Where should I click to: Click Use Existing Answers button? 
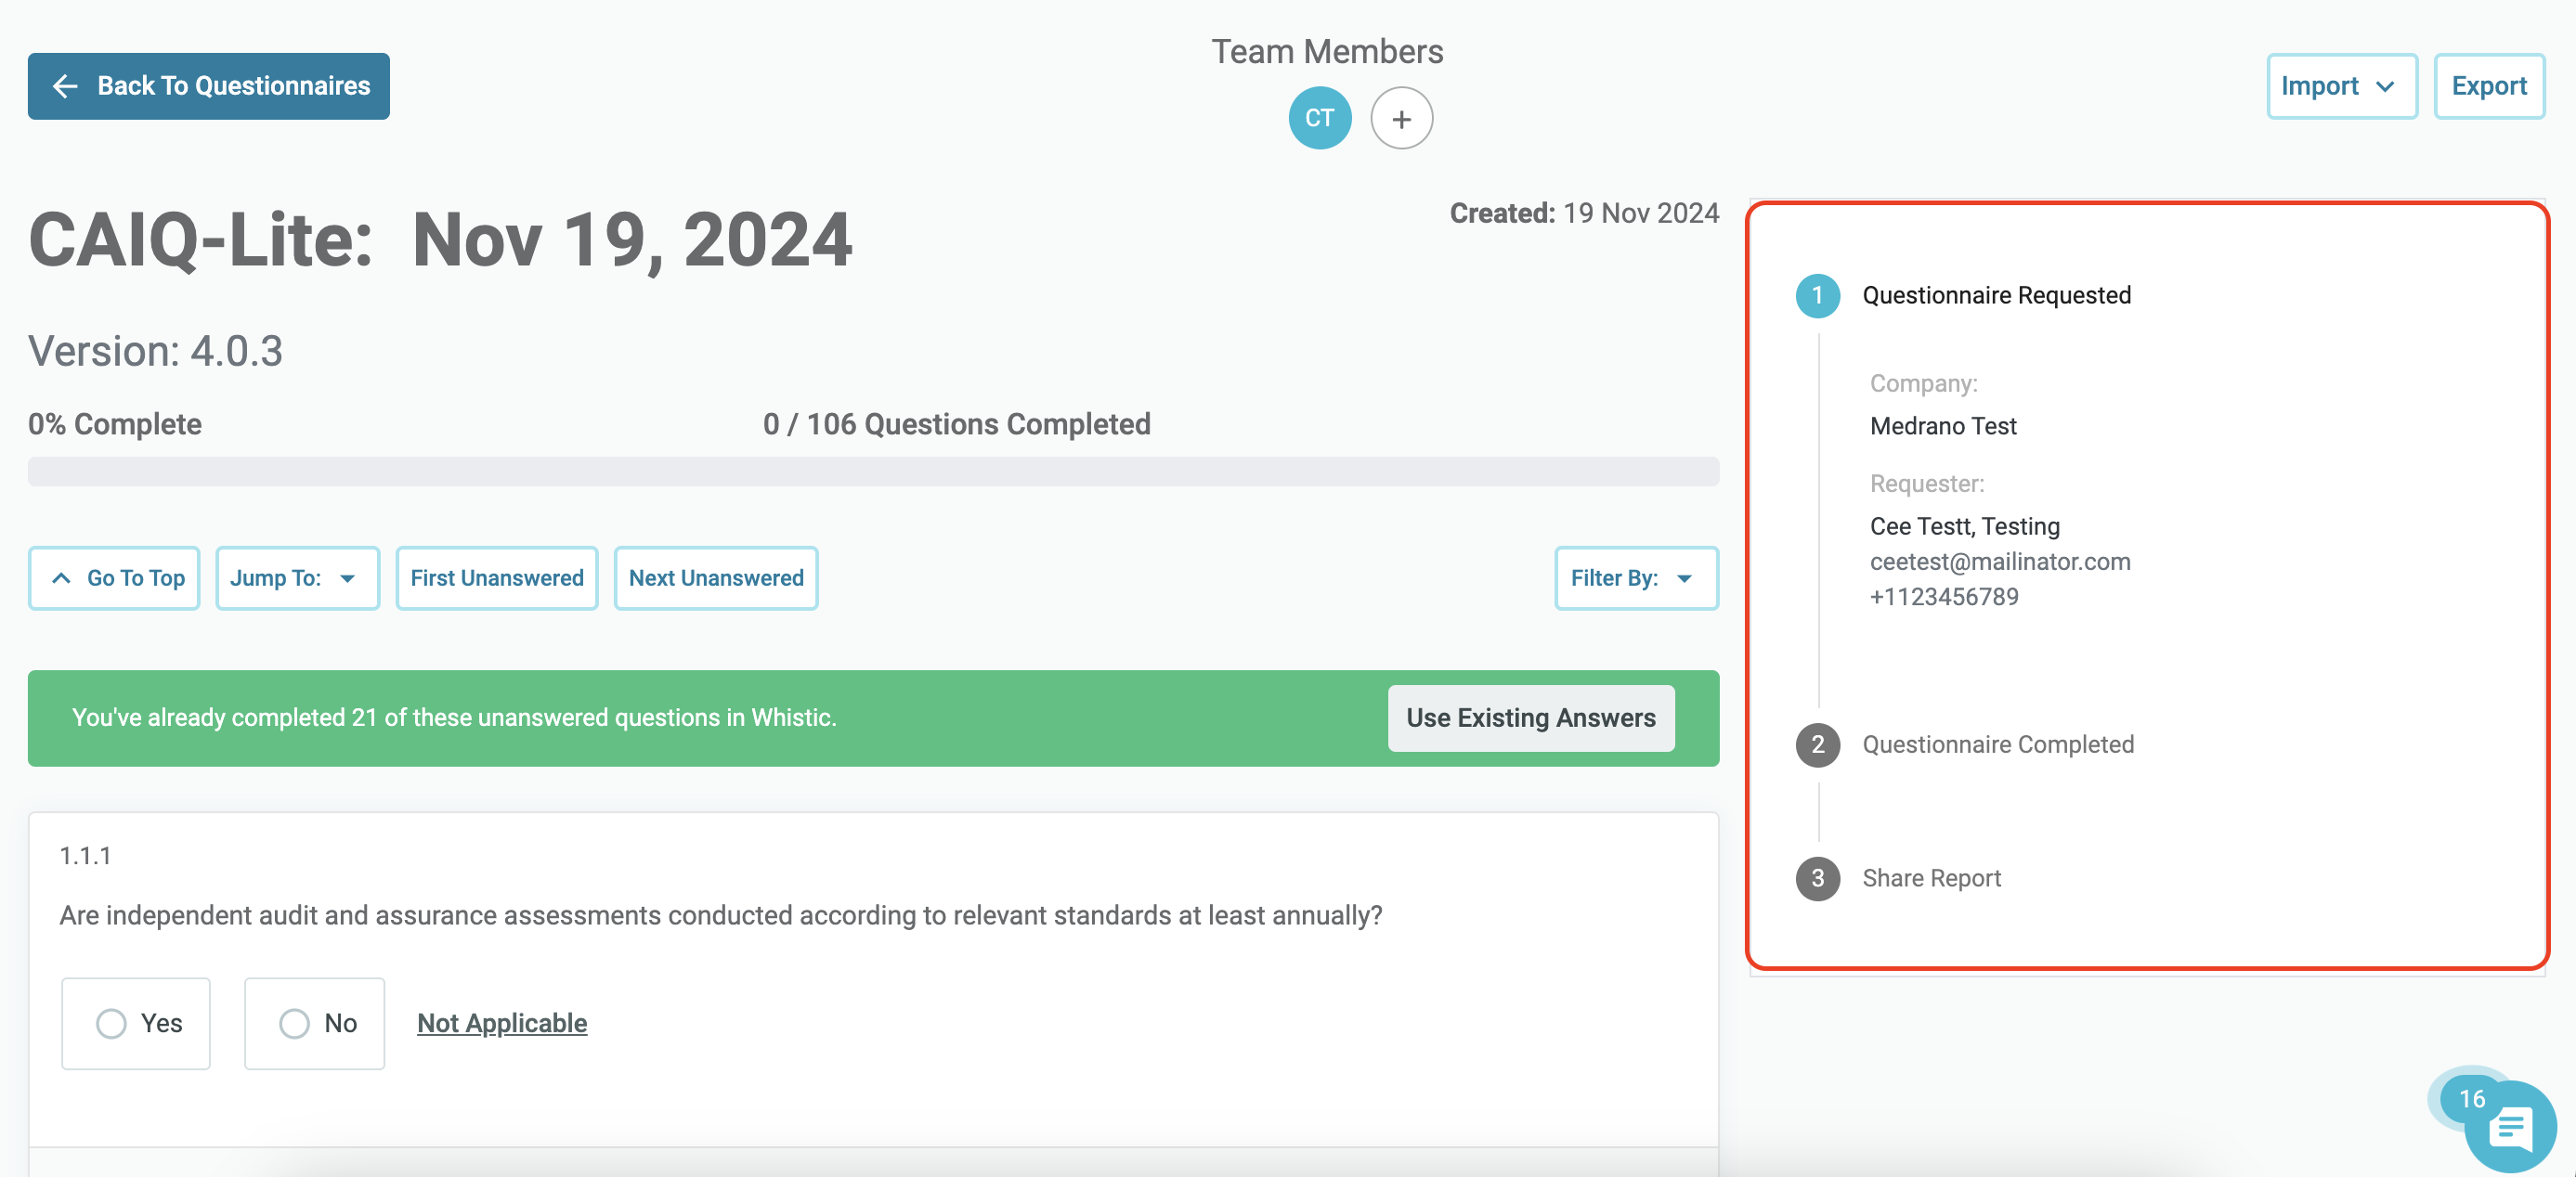click(1530, 718)
